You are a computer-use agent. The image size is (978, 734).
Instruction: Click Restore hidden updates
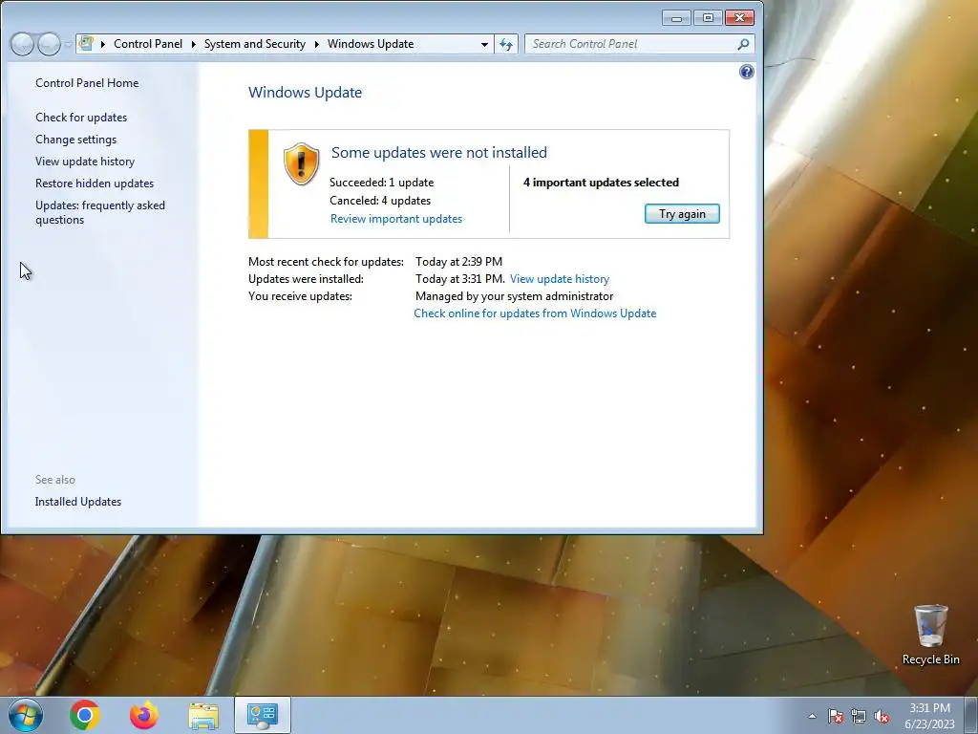click(x=95, y=183)
